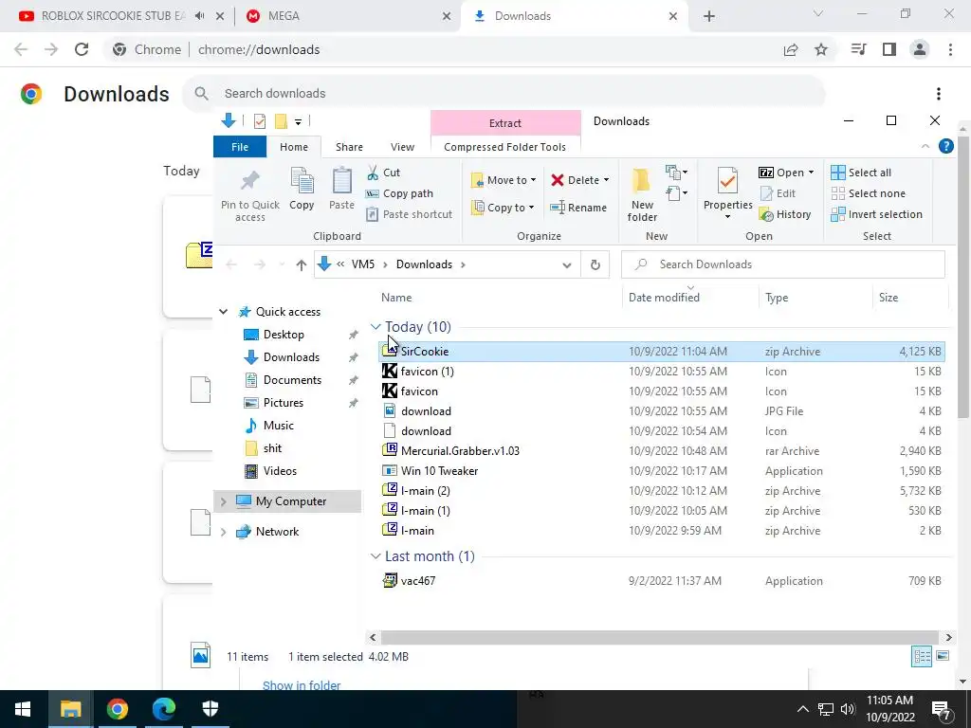Expand the 7-Zip Open dropdown
Viewport: 971px width, 728px height.
pyautogui.click(x=812, y=173)
